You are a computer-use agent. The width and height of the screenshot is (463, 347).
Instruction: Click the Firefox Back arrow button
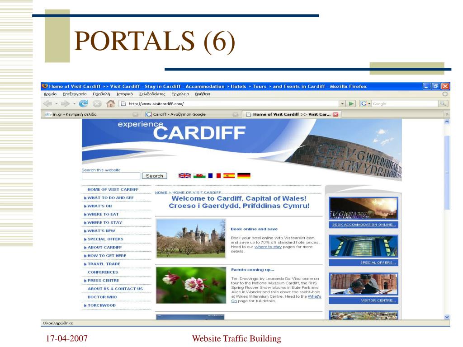coord(47,103)
